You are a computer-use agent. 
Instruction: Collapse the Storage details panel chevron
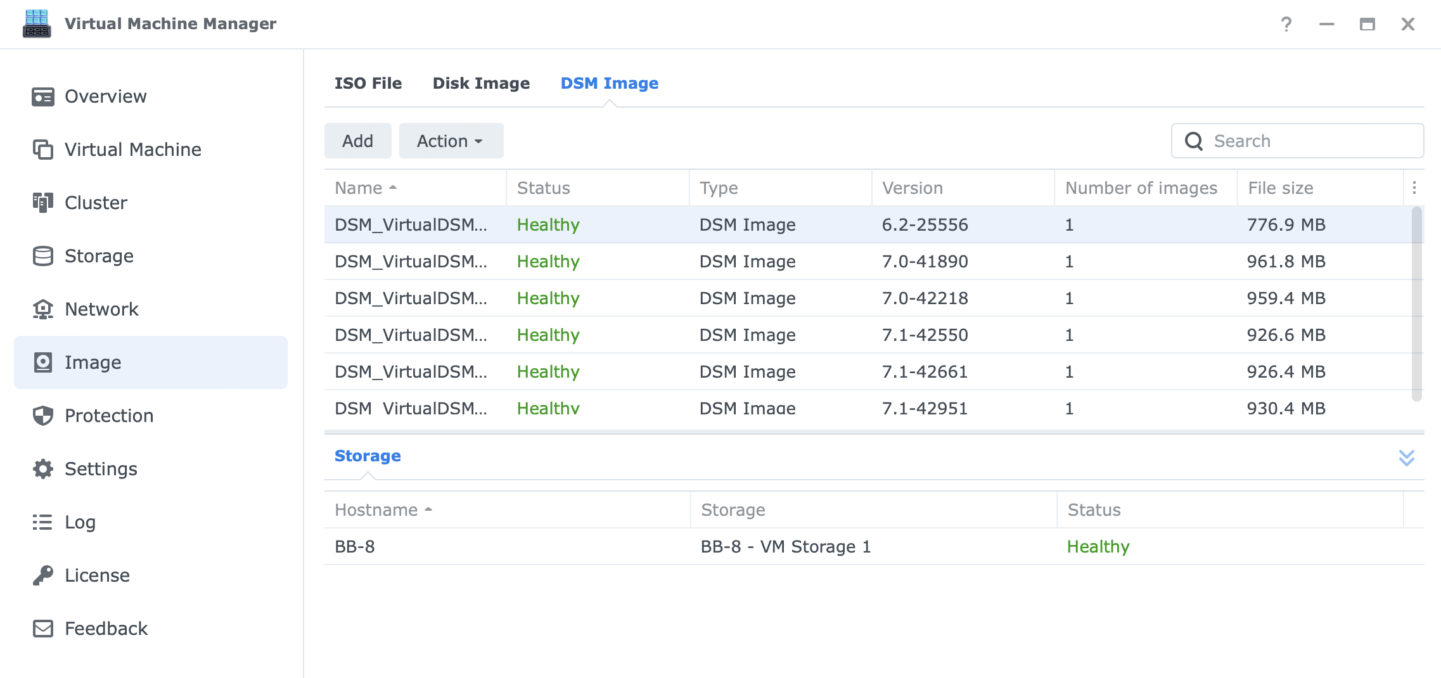(1406, 457)
